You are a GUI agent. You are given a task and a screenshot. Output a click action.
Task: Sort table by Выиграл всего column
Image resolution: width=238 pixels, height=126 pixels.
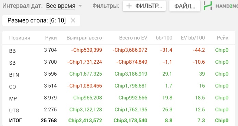[84, 38]
